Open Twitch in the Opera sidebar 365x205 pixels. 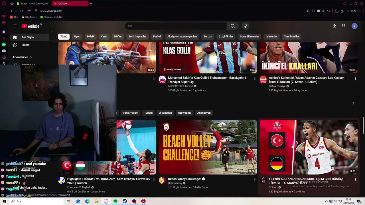(4, 32)
